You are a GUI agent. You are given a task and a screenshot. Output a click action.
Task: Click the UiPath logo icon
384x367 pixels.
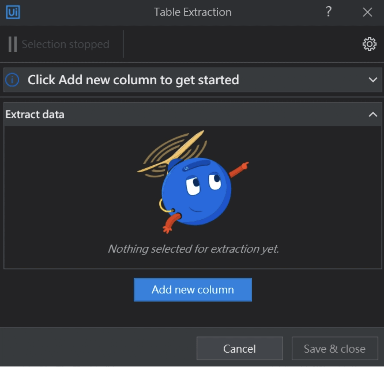13,12
